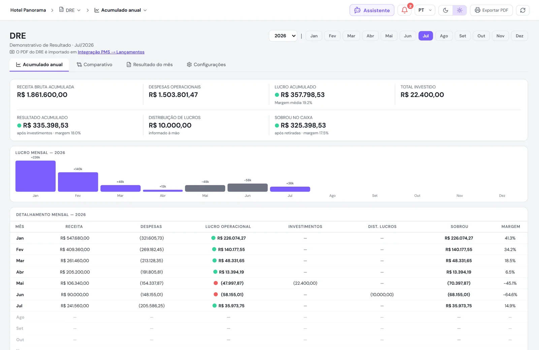Screen dimensions: 539x350
Task: Click the gray Jun bar in chart
Action: (248, 188)
